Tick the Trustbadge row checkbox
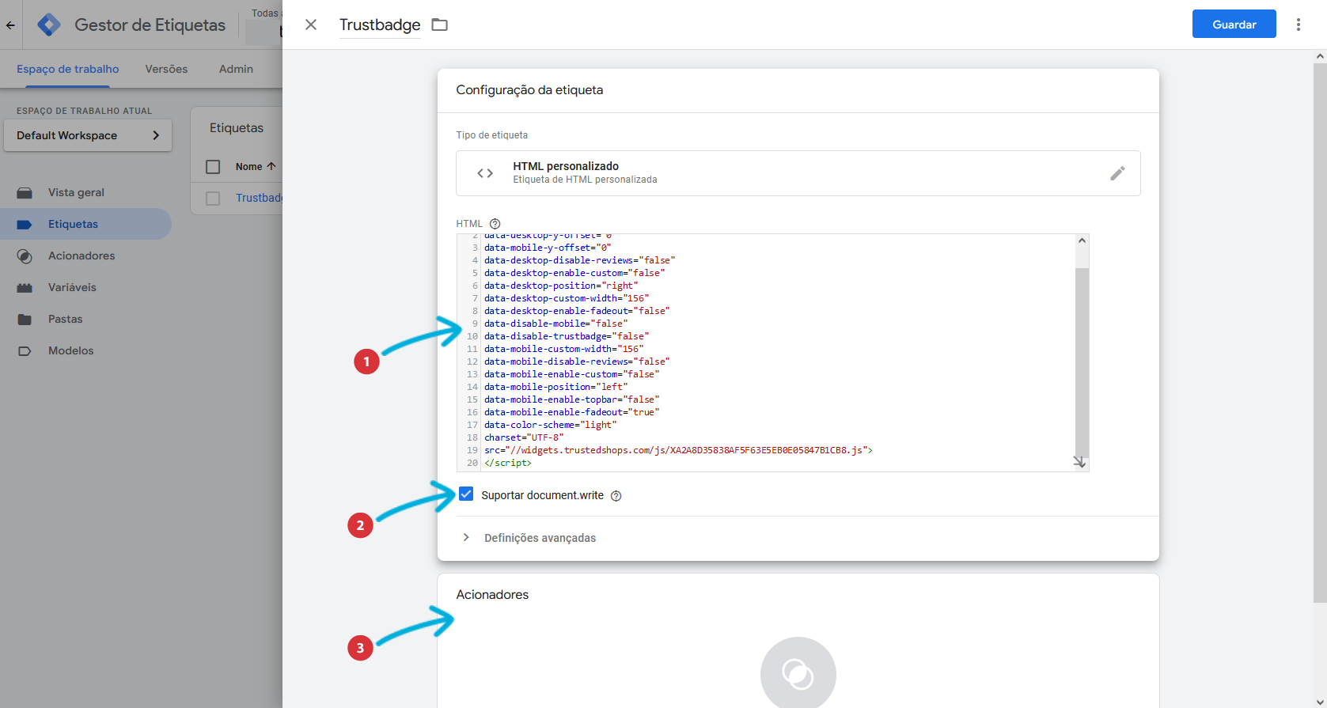The width and height of the screenshot is (1327, 708). 213,198
